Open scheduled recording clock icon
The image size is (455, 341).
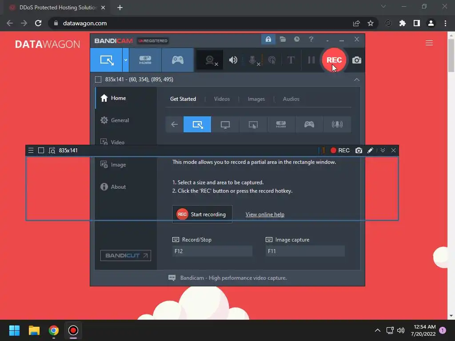tap(296, 39)
